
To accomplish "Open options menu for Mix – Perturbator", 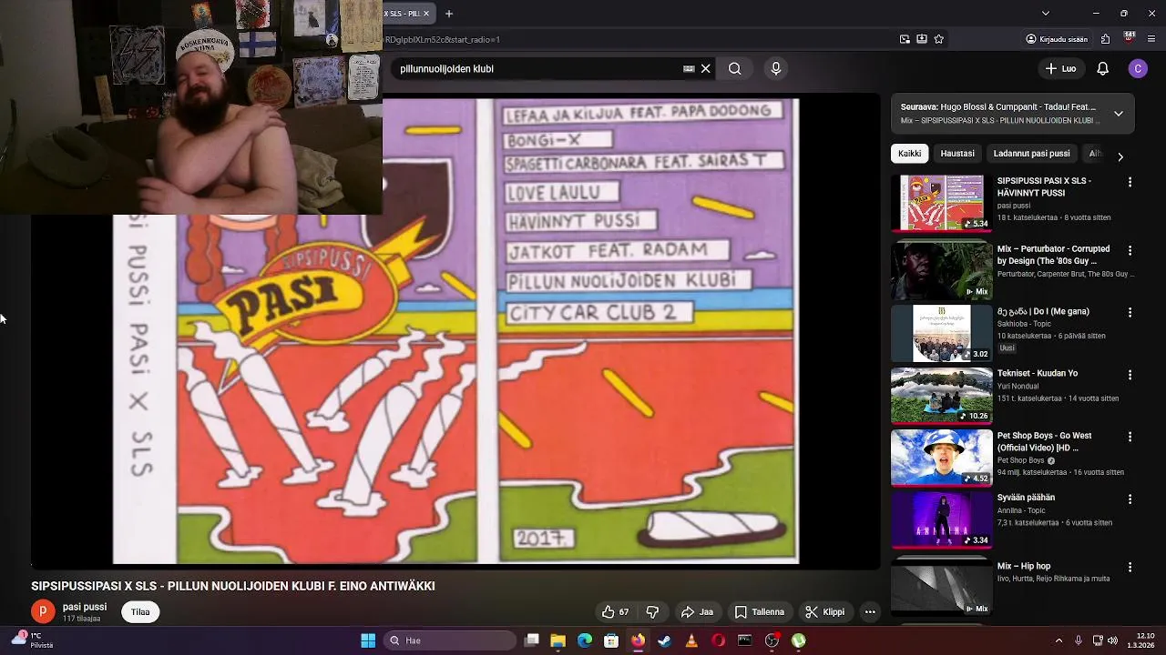I will (x=1130, y=250).
